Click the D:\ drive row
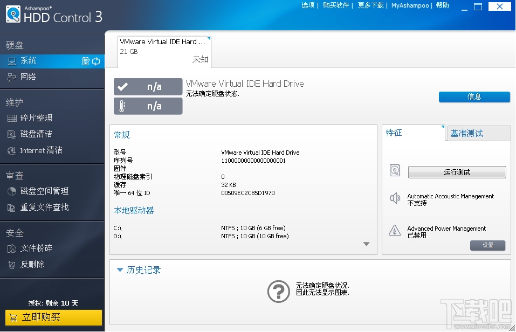The image size is (516, 332). click(x=202, y=236)
